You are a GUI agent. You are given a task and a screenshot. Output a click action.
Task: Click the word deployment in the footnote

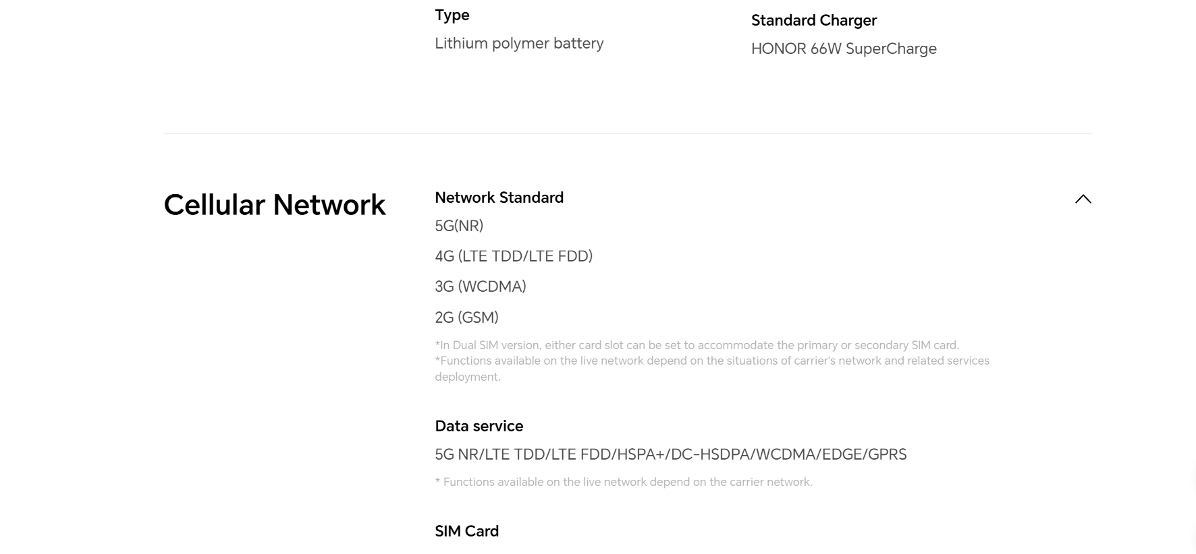[468, 377]
